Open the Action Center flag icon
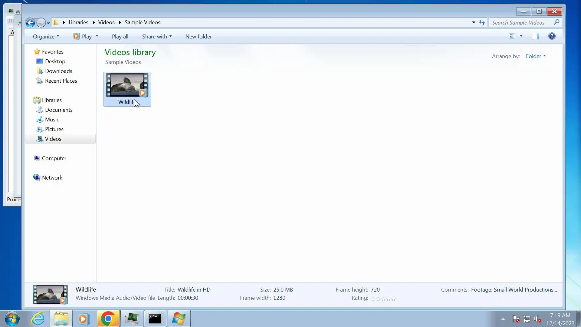The height and width of the screenshot is (327, 581). coord(516,319)
